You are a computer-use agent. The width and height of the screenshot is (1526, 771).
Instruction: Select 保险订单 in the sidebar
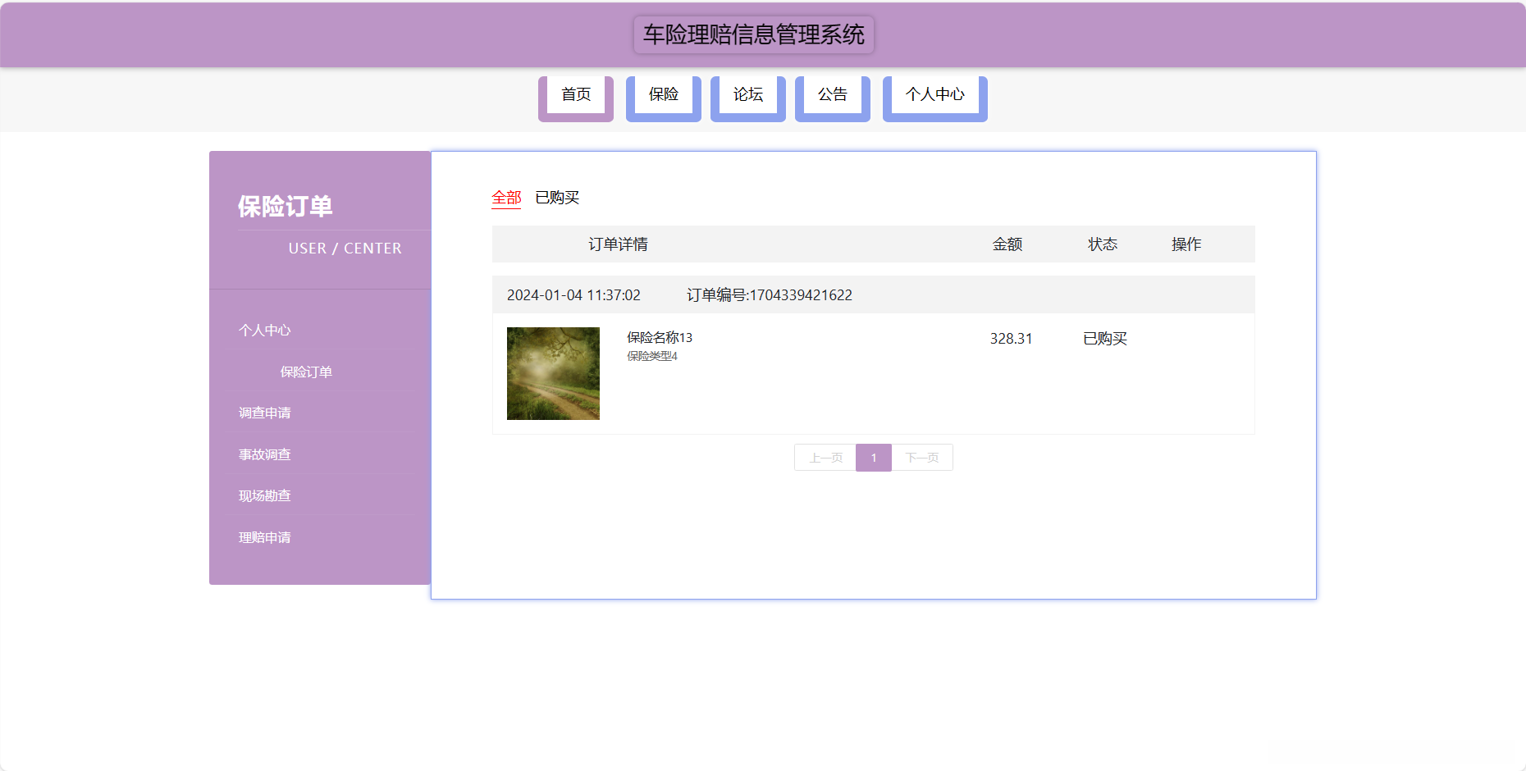tap(304, 372)
